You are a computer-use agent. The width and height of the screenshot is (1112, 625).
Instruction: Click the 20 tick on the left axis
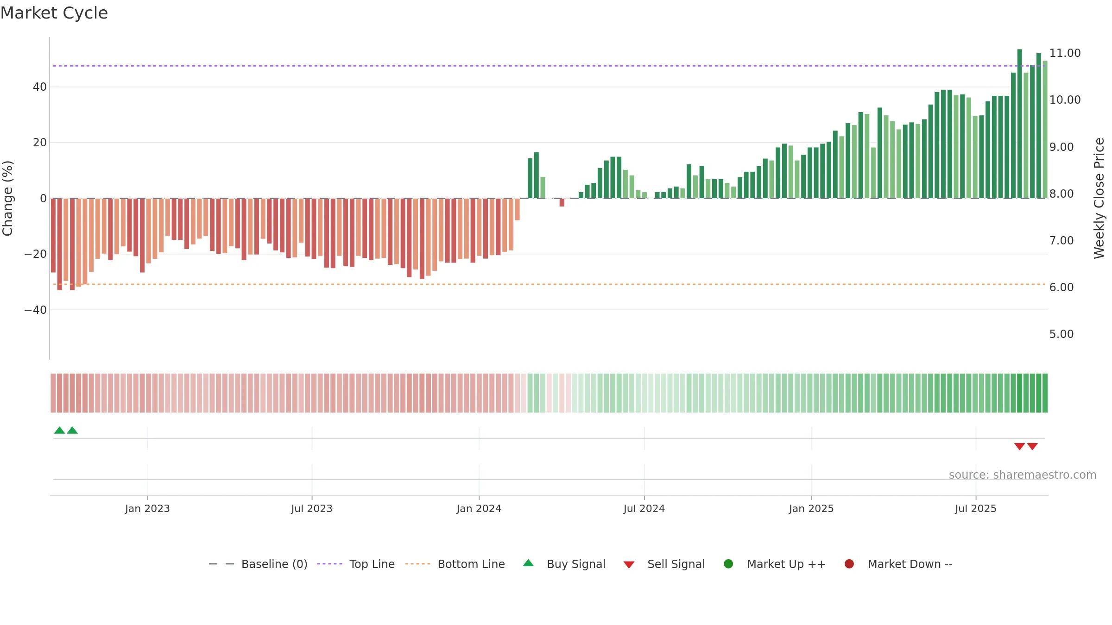click(x=40, y=143)
